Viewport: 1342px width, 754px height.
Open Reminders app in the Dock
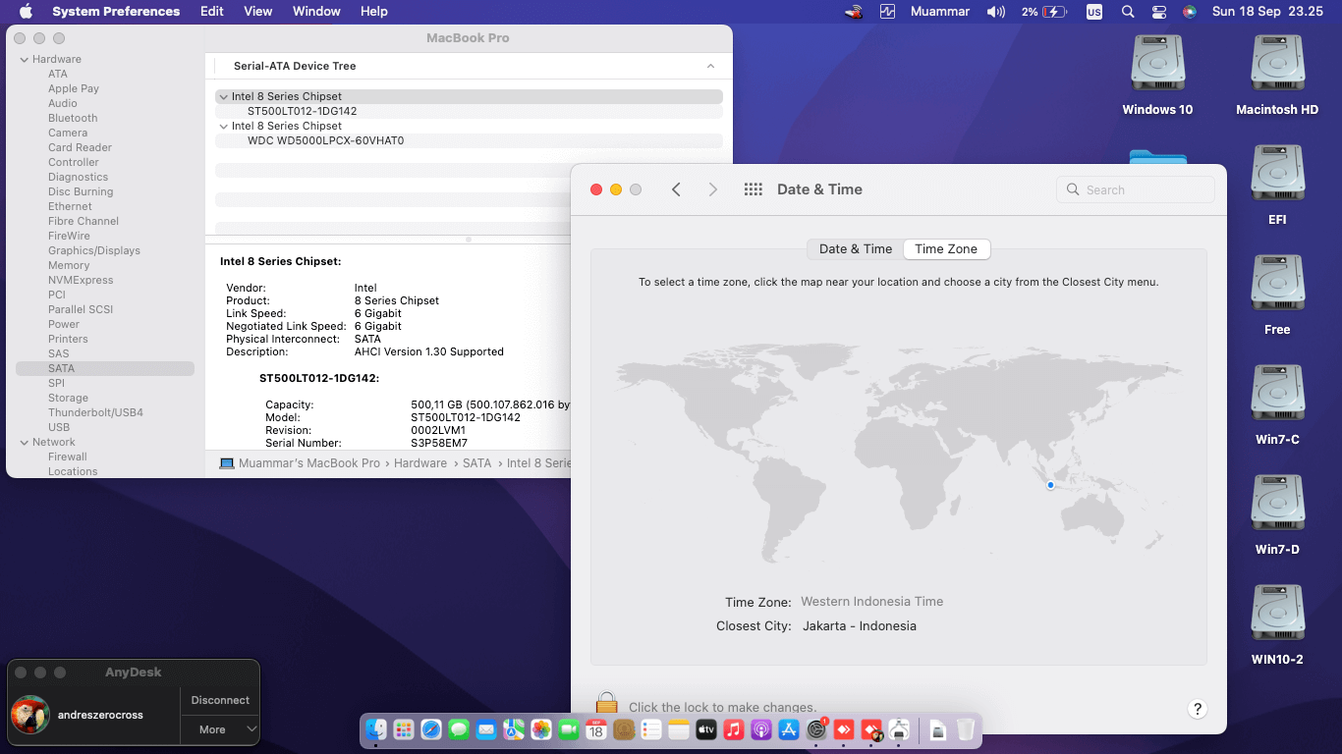click(x=651, y=729)
